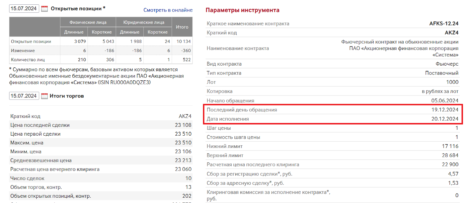Click the Начало обращения date 05.06.2024
This screenshot has height=203, width=473.
[445, 100]
